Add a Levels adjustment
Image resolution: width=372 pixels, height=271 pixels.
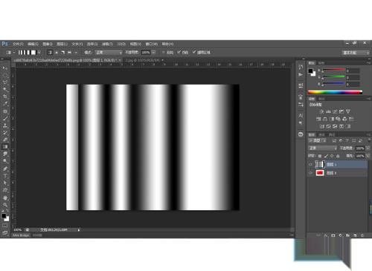click(x=328, y=111)
